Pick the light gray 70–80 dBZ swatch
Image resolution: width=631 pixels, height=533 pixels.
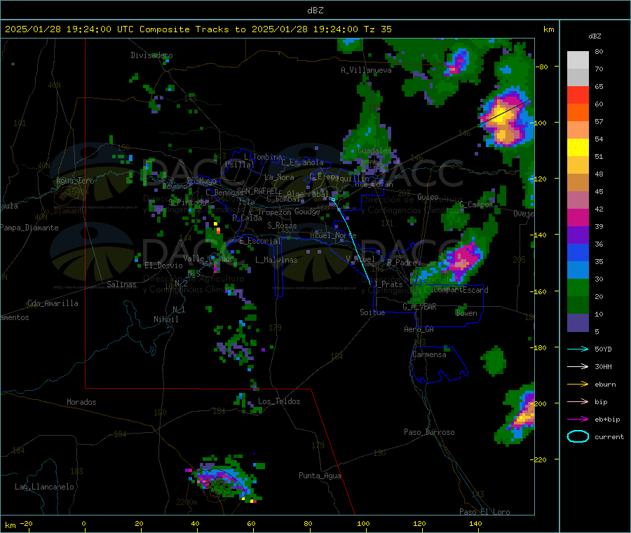(578, 60)
